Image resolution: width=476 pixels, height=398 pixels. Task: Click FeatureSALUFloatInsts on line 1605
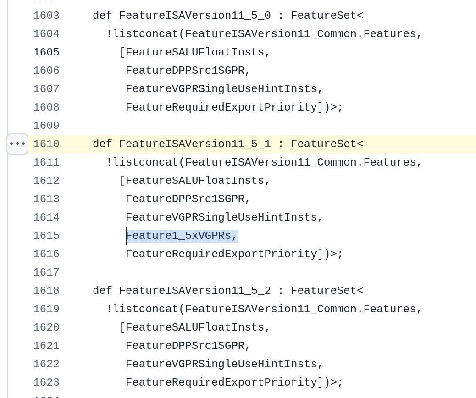coord(195,52)
